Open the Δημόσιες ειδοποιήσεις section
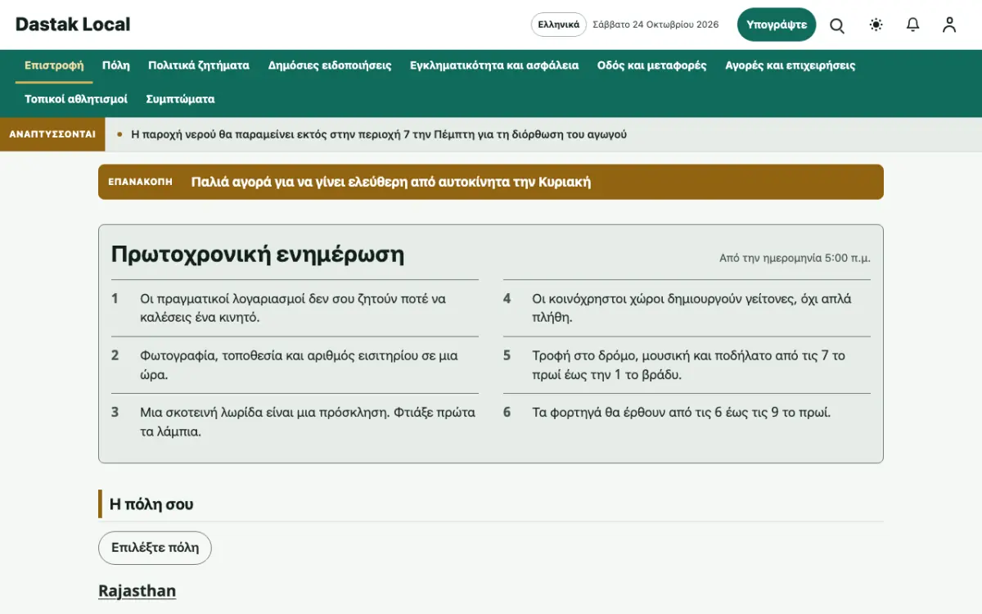The image size is (982, 614). (x=330, y=65)
